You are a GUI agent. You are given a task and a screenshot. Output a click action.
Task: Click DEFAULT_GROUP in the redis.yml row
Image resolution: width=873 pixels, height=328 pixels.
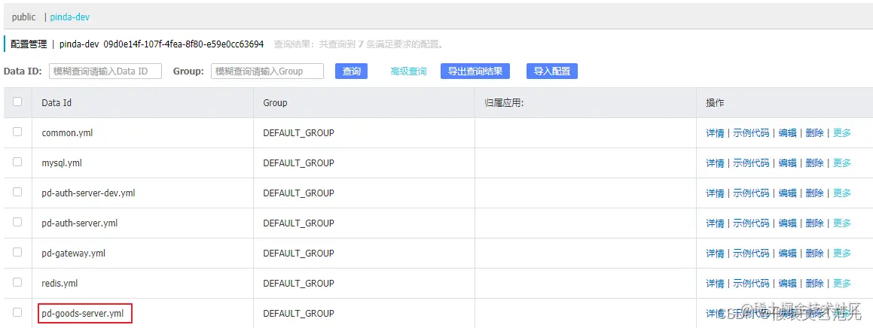[298, 283]
